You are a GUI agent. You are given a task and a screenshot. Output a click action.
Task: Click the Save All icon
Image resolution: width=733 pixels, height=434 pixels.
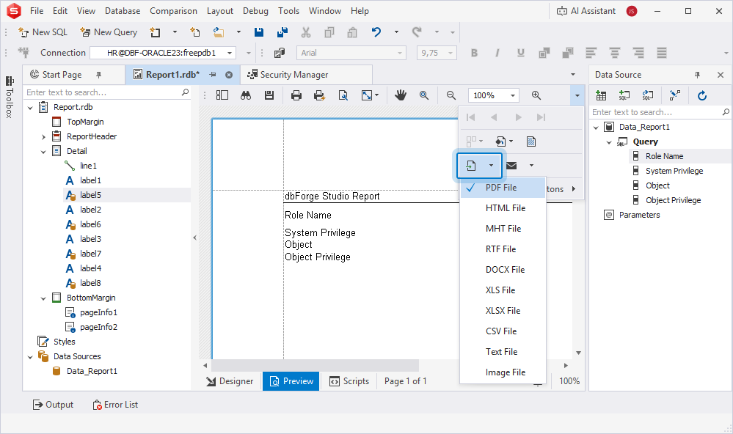point(282,32)
